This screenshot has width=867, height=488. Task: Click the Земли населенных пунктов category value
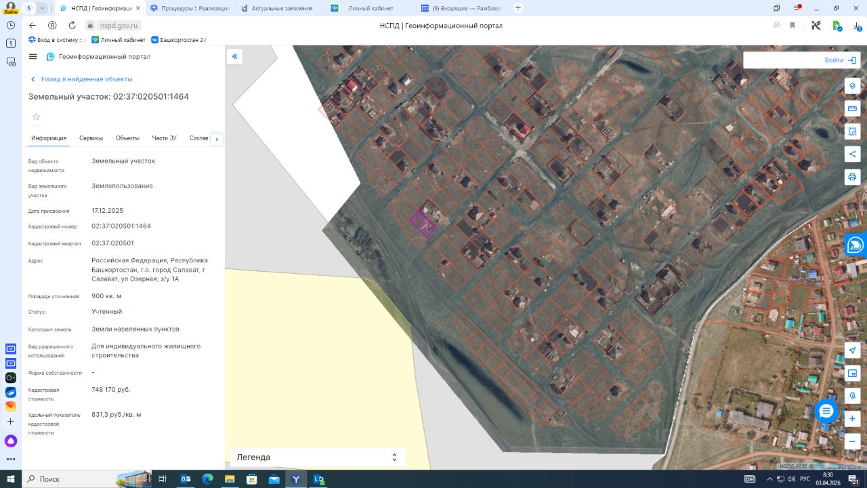[x=135, y=329]
